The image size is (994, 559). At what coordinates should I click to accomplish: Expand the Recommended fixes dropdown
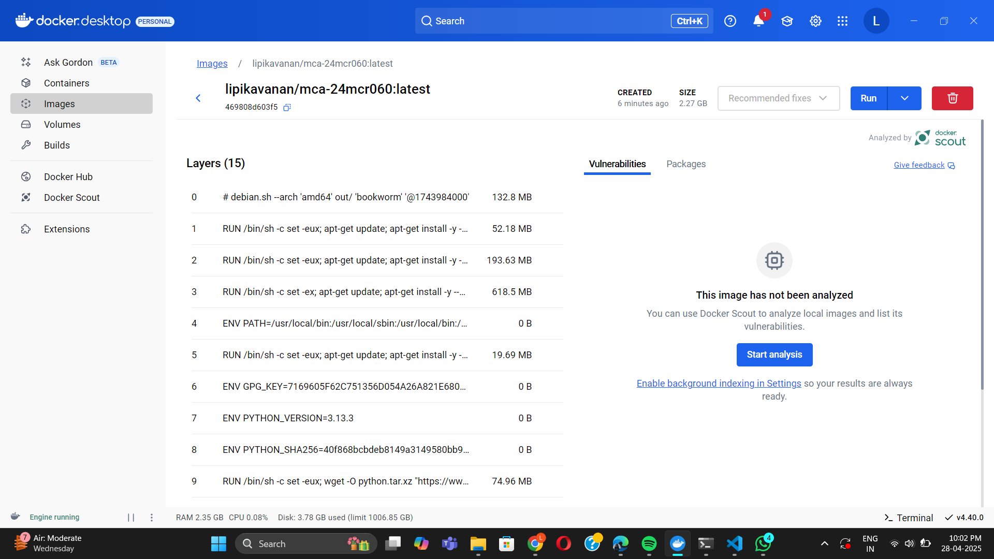[x=778, y=98]
